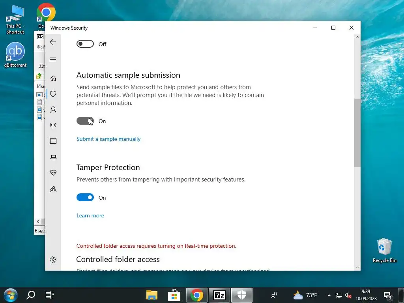Open Device performance & health heart icon
The width and height of the screenshot is (404, 303).
[x=53, y=173]
